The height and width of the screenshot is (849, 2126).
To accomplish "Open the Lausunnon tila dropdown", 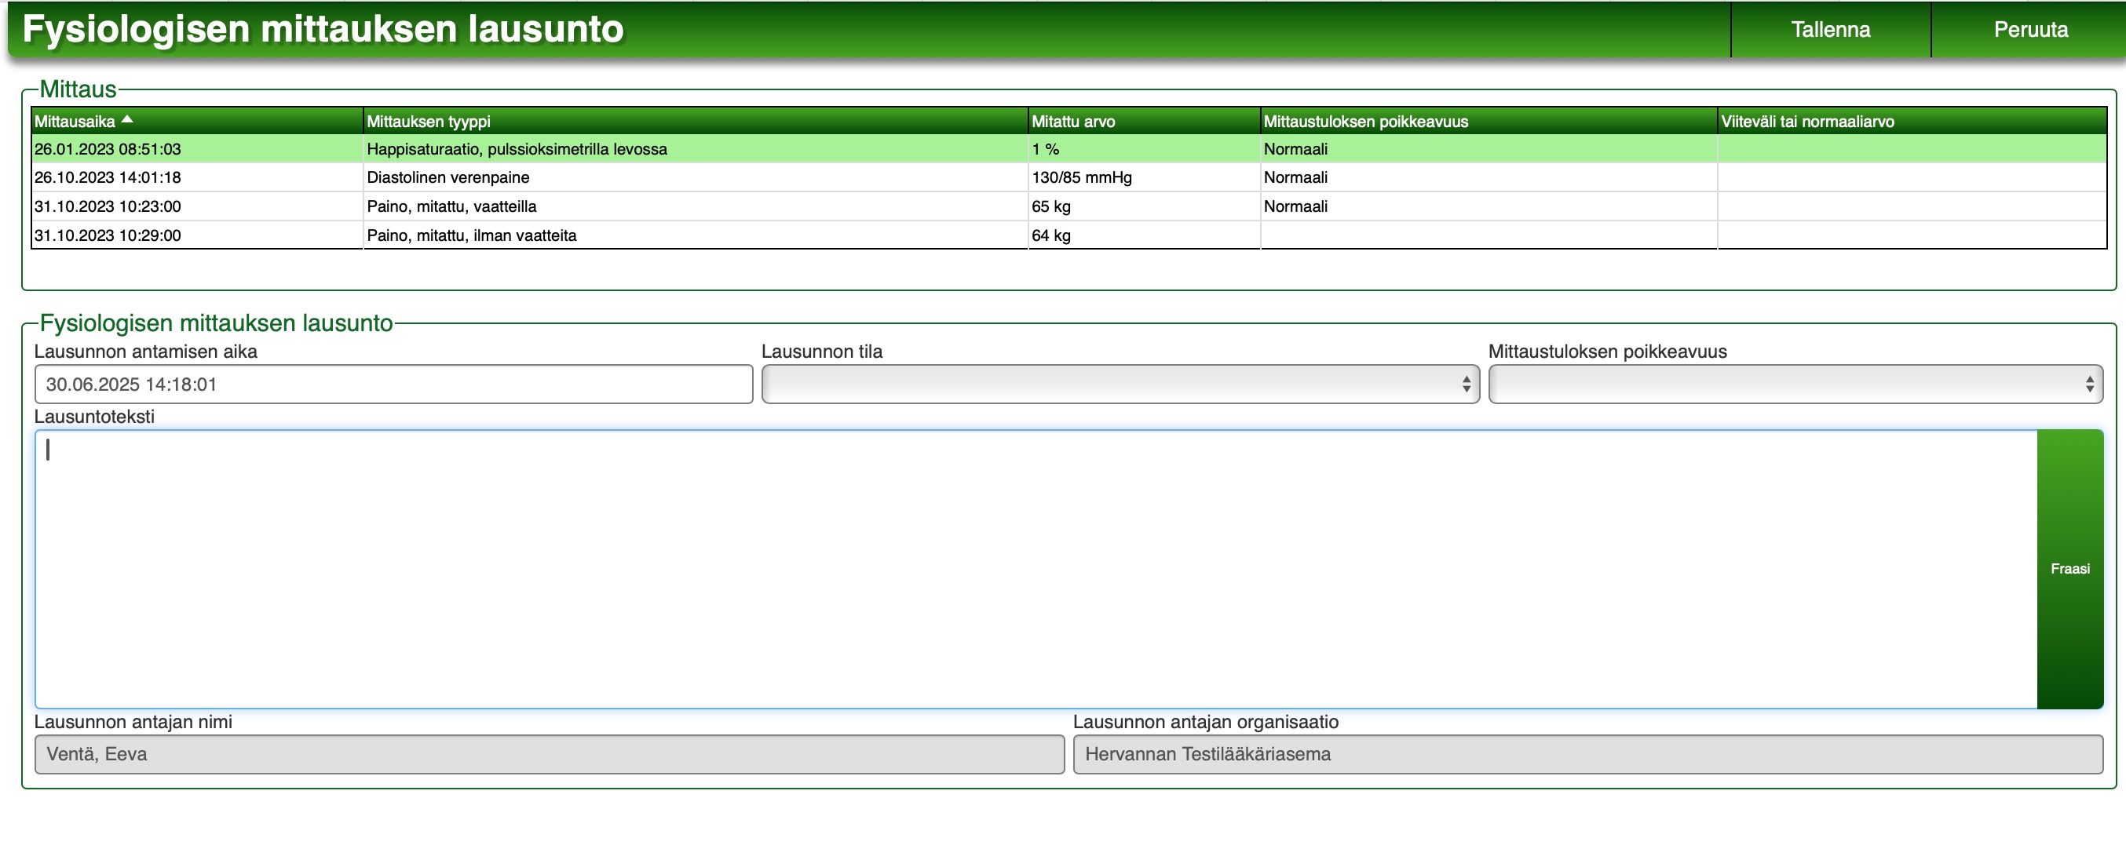I will pyautogui.click(x=1119, y=384).
